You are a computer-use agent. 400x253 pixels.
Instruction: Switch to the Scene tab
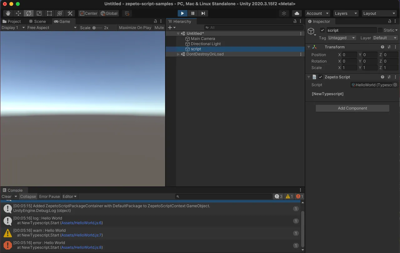37,21
